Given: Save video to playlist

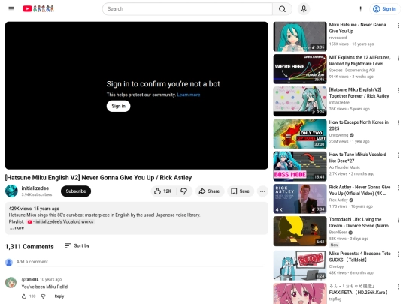Looking at the screenshot, I should tap(241, 191).
